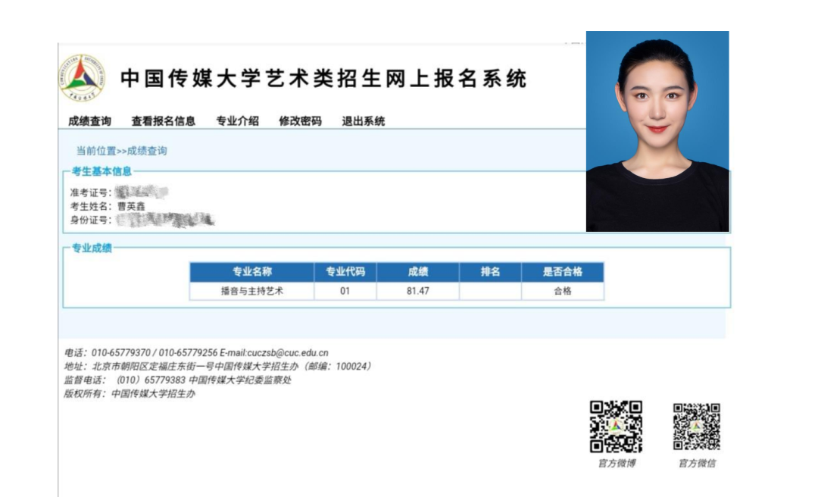The height and width of the screenshot is (497, 818).
Task: Click the 官方微信 QR code
Action: click(x=697, y=427)
